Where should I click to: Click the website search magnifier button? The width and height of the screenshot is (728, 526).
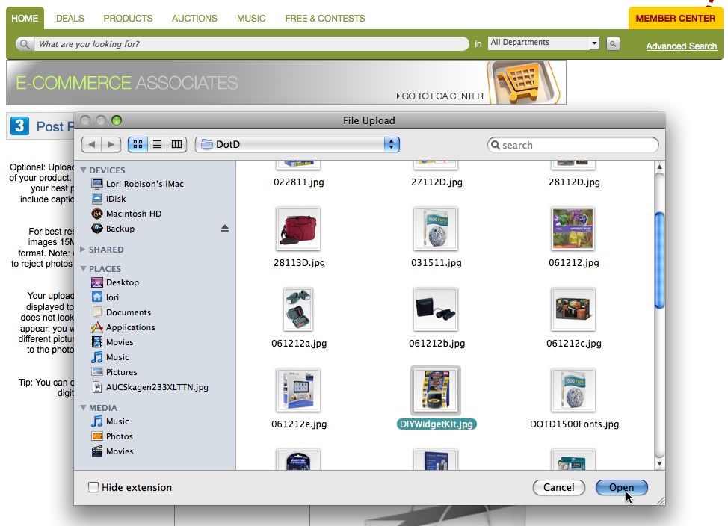tap(613, 44)
